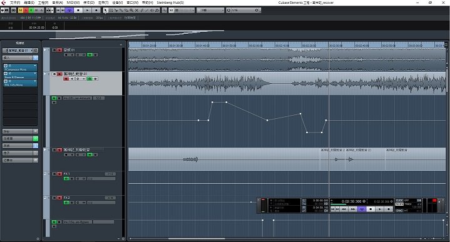The width and height of the screenshot is (450, 242).
Task: Click Play in the top toolbar
Action: (x=87, y=11)
